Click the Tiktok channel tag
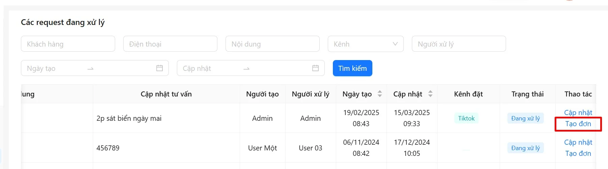This screenshot has width=608, height=169. point(466,118)
